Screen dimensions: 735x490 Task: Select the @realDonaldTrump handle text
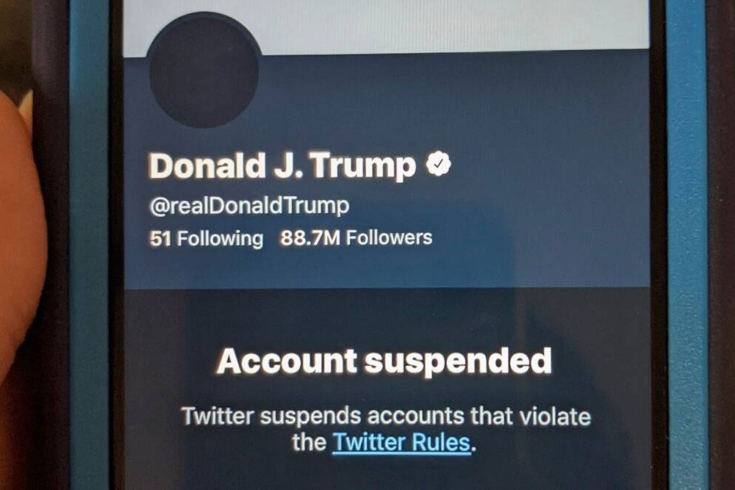click(249, 206)
